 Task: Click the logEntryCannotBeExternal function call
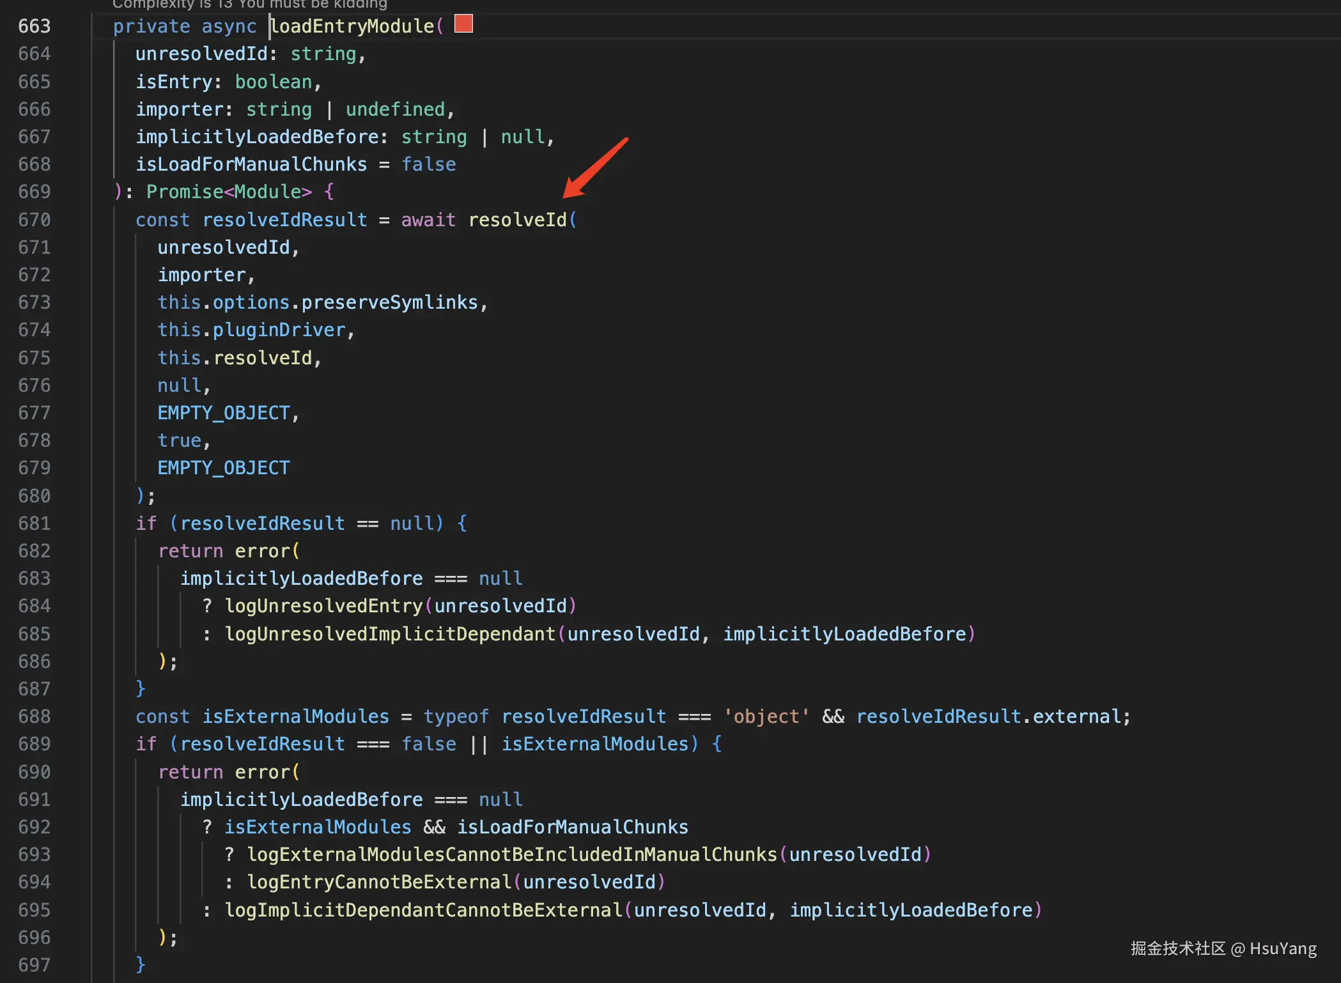coord(379,882)
